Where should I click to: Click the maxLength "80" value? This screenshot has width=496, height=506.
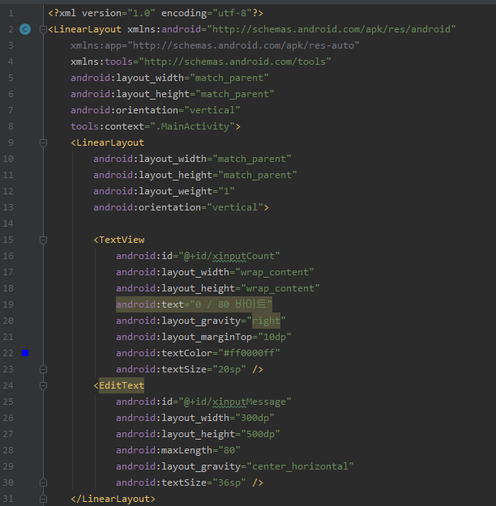tap(229, 450)
